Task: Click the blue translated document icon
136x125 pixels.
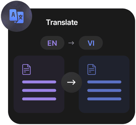Action: (92, 69)
